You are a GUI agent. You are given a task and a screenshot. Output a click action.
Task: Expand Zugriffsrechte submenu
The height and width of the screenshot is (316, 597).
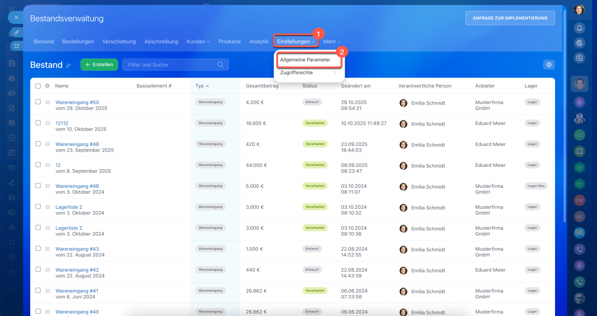pyautogui.click(x=309, y=73)
